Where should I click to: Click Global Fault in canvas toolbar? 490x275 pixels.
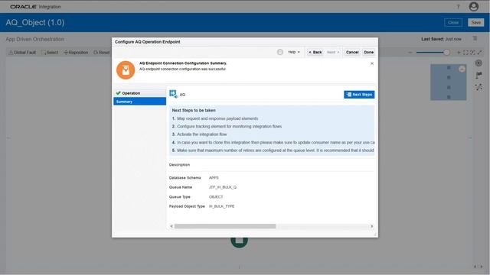coord(22,53)
